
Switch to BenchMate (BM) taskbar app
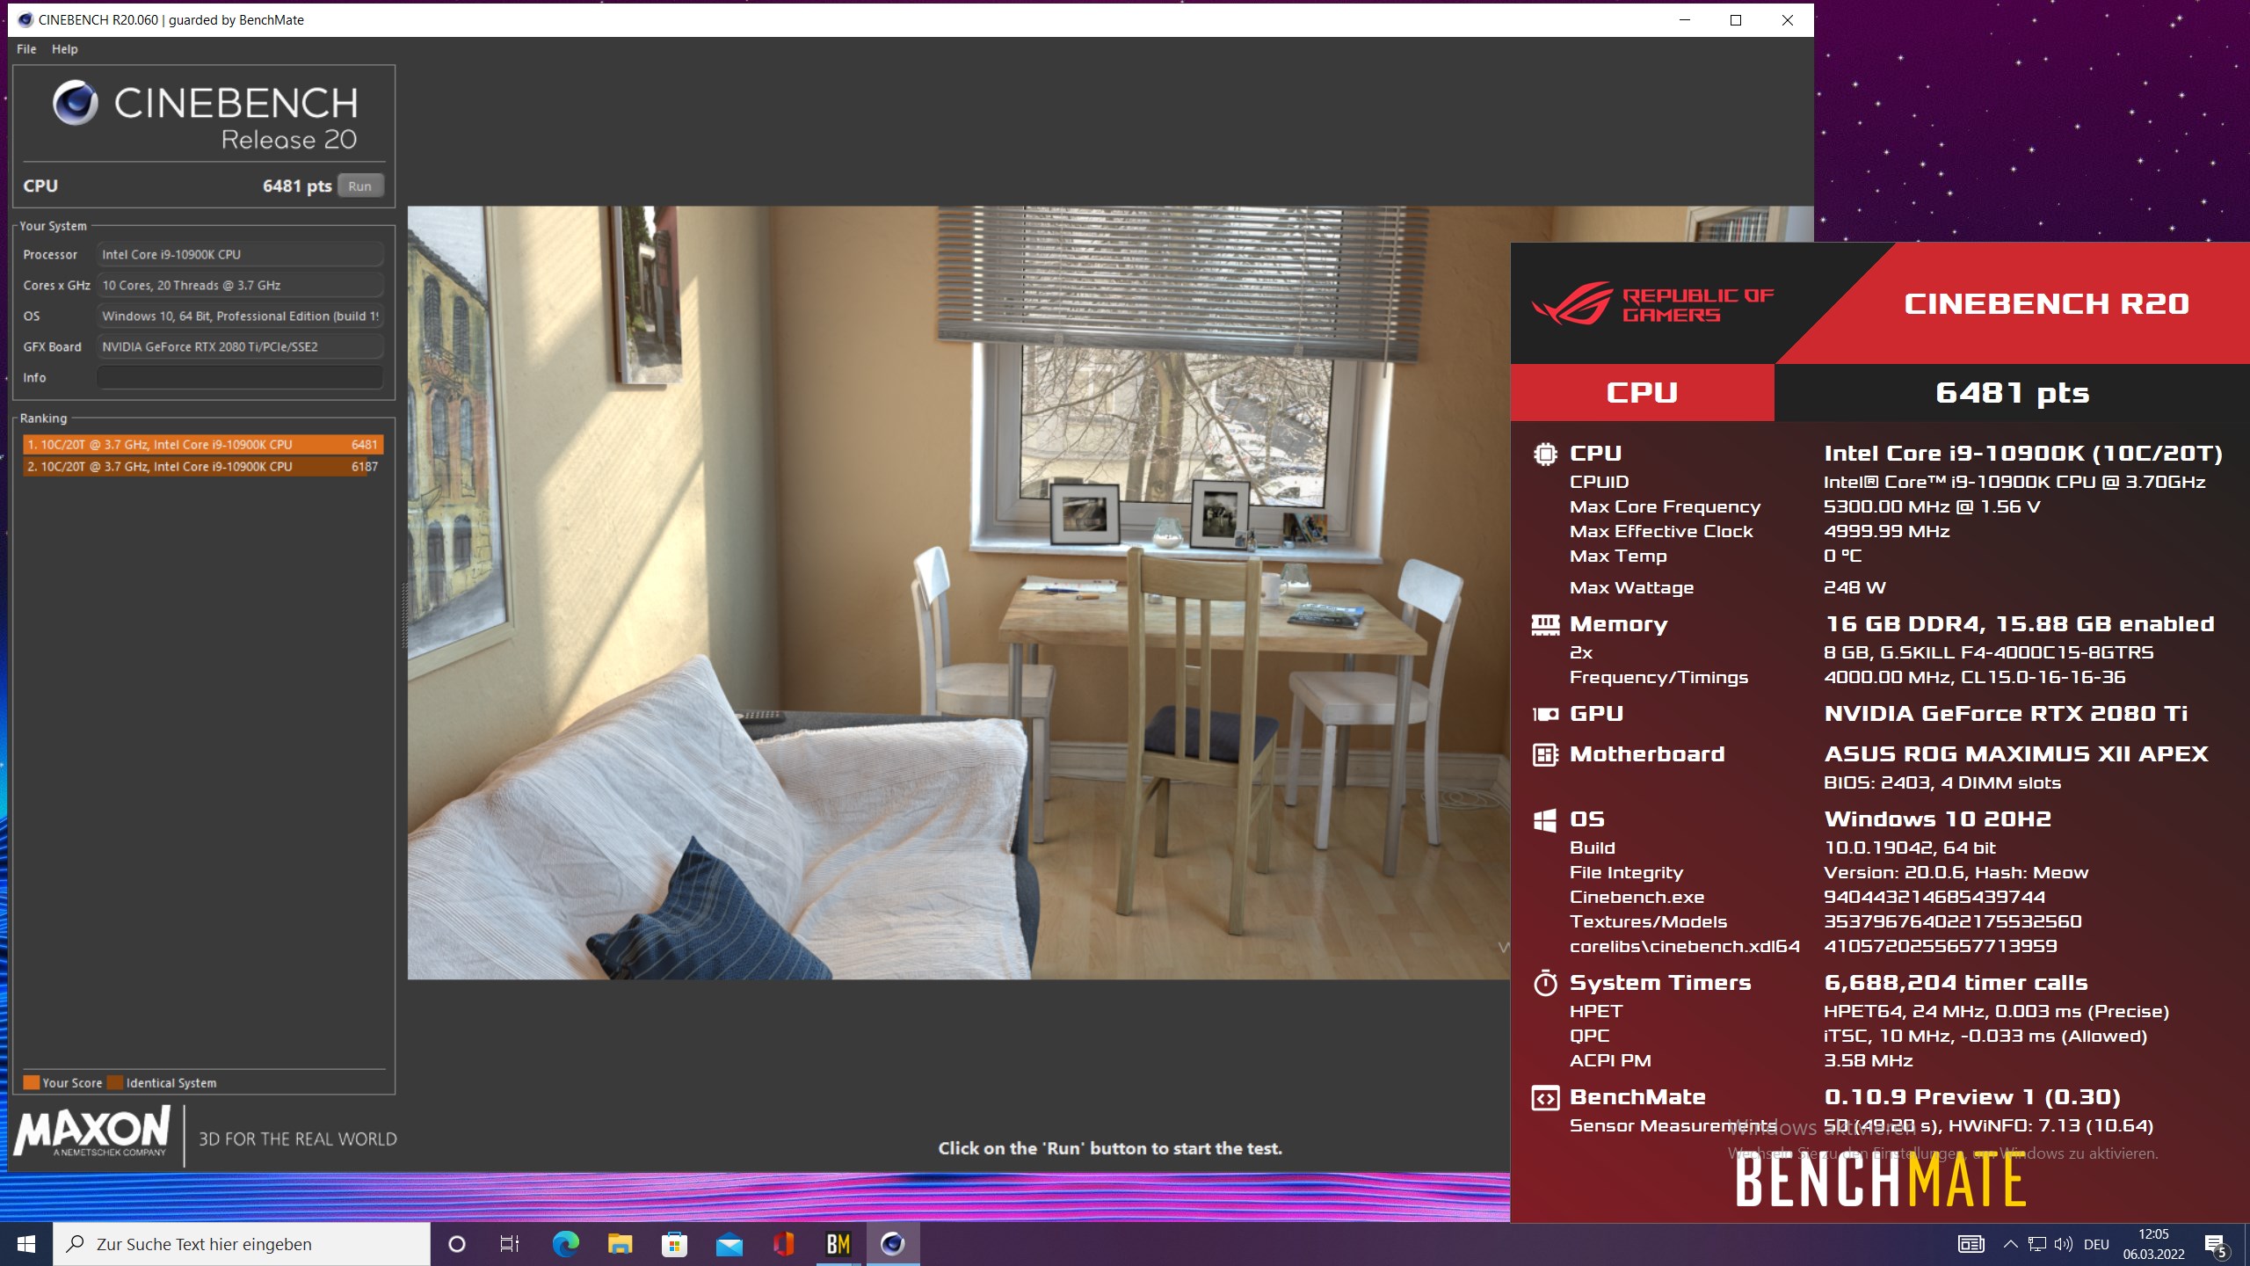(x=838, y=1244)
